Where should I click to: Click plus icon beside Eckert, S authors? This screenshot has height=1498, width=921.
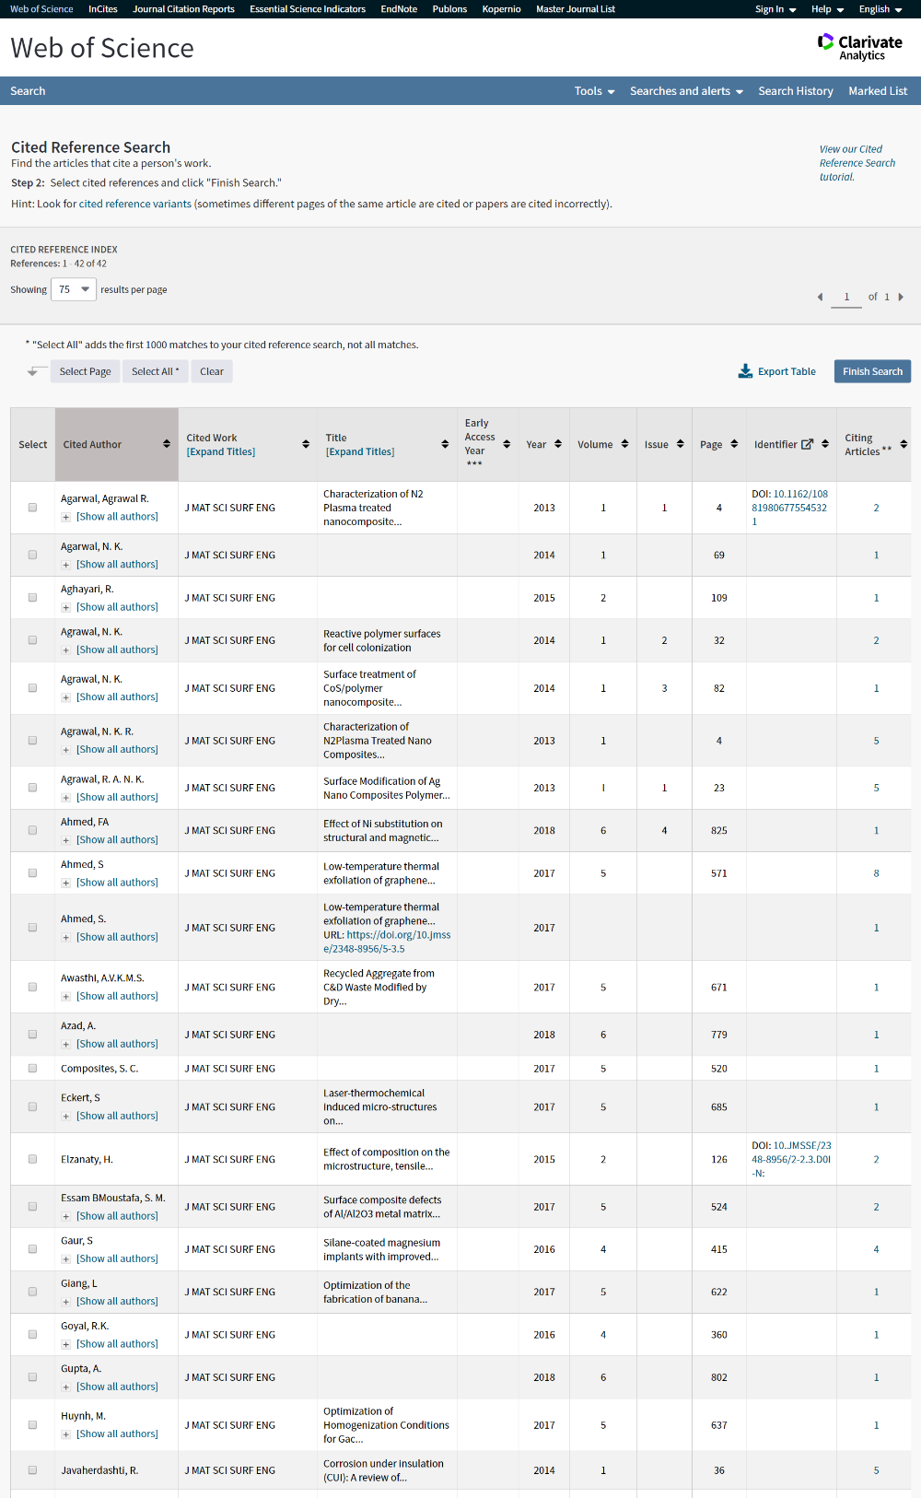[65, 1117]
